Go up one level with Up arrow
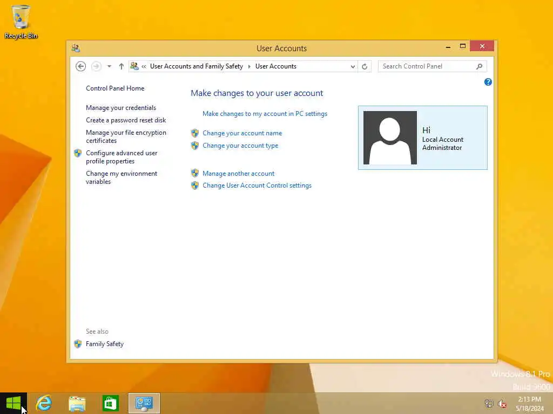The width and height of the screenshot is (553, 414). coord(122,66)
